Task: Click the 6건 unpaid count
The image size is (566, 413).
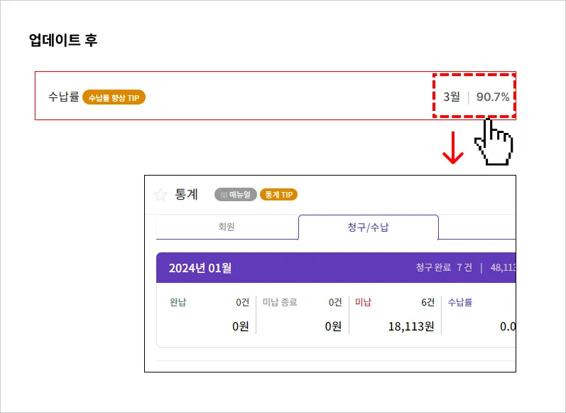Action: 428,302
